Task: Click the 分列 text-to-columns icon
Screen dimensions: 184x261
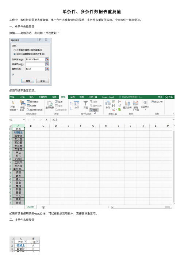Action: point(108,105)
